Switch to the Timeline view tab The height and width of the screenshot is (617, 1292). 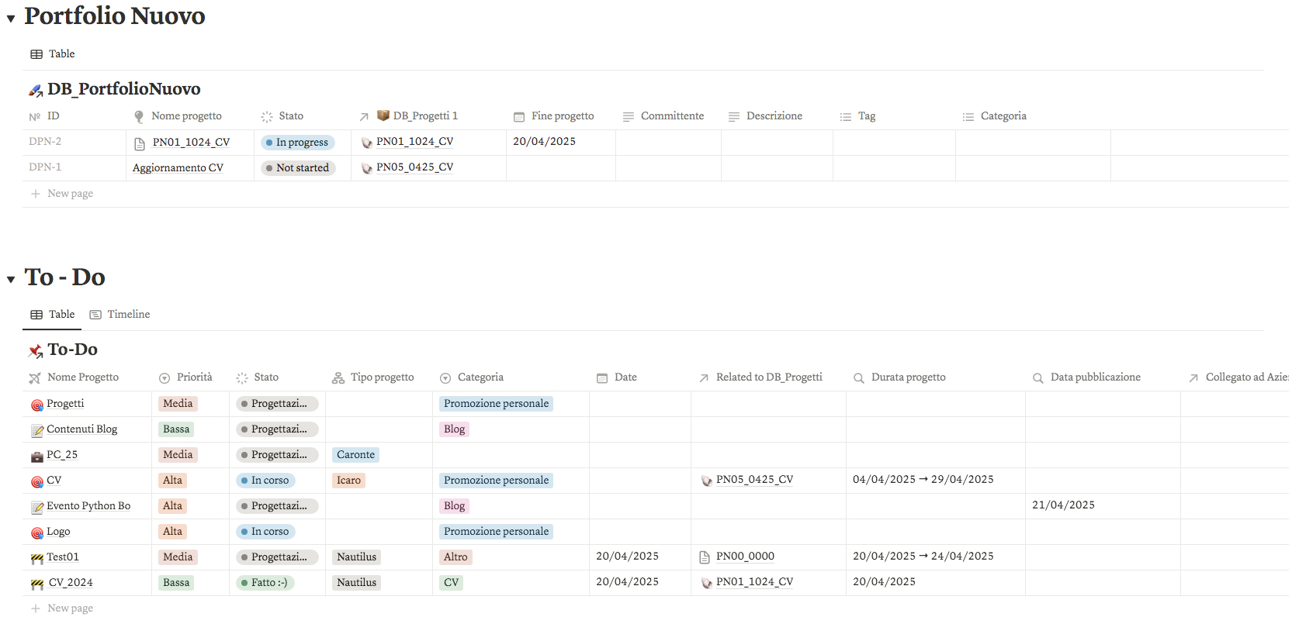(120, 314)
